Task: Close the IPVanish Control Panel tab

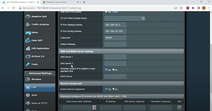Action: pos(78,2)
